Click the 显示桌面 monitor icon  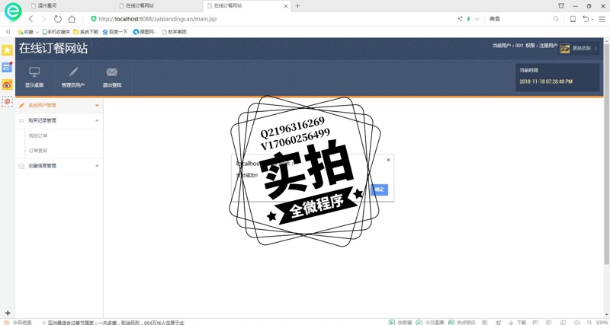34,72
